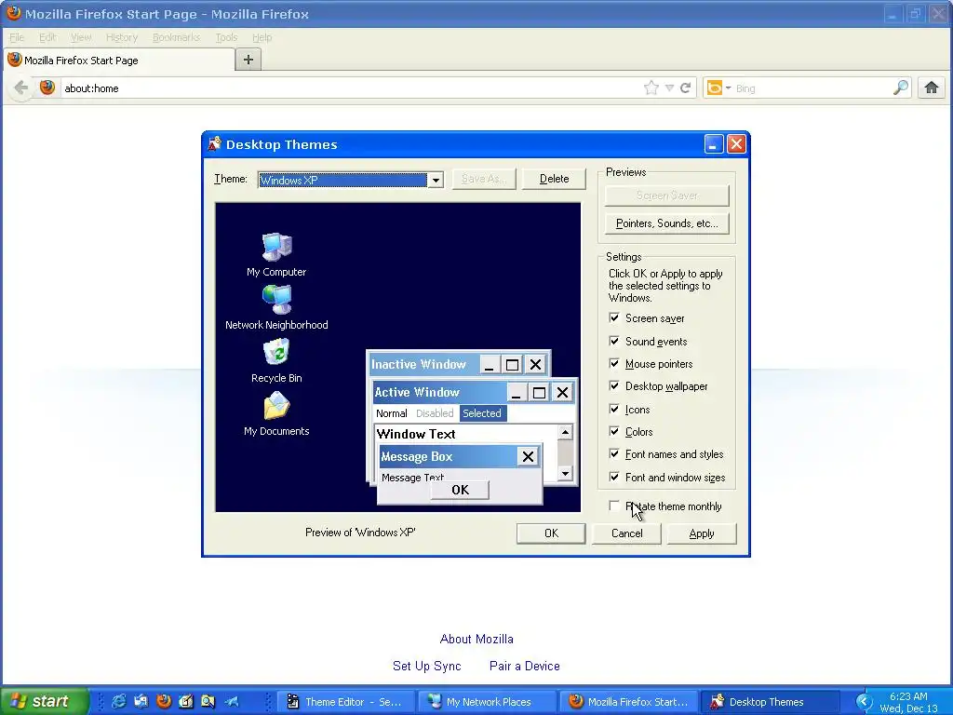The width and height of the screenshot is (953, 715).
Task: Open the URL history dropdown arrow
Action: [x=669, y=88]
